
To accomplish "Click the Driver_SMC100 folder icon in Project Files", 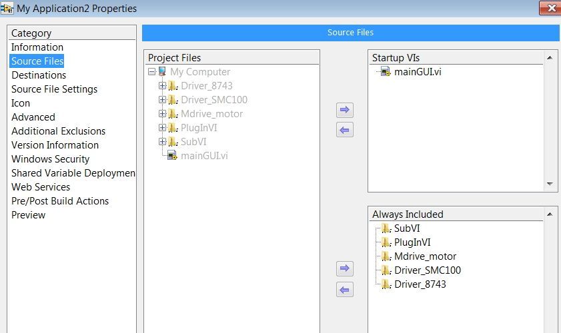I will (173, 100).
